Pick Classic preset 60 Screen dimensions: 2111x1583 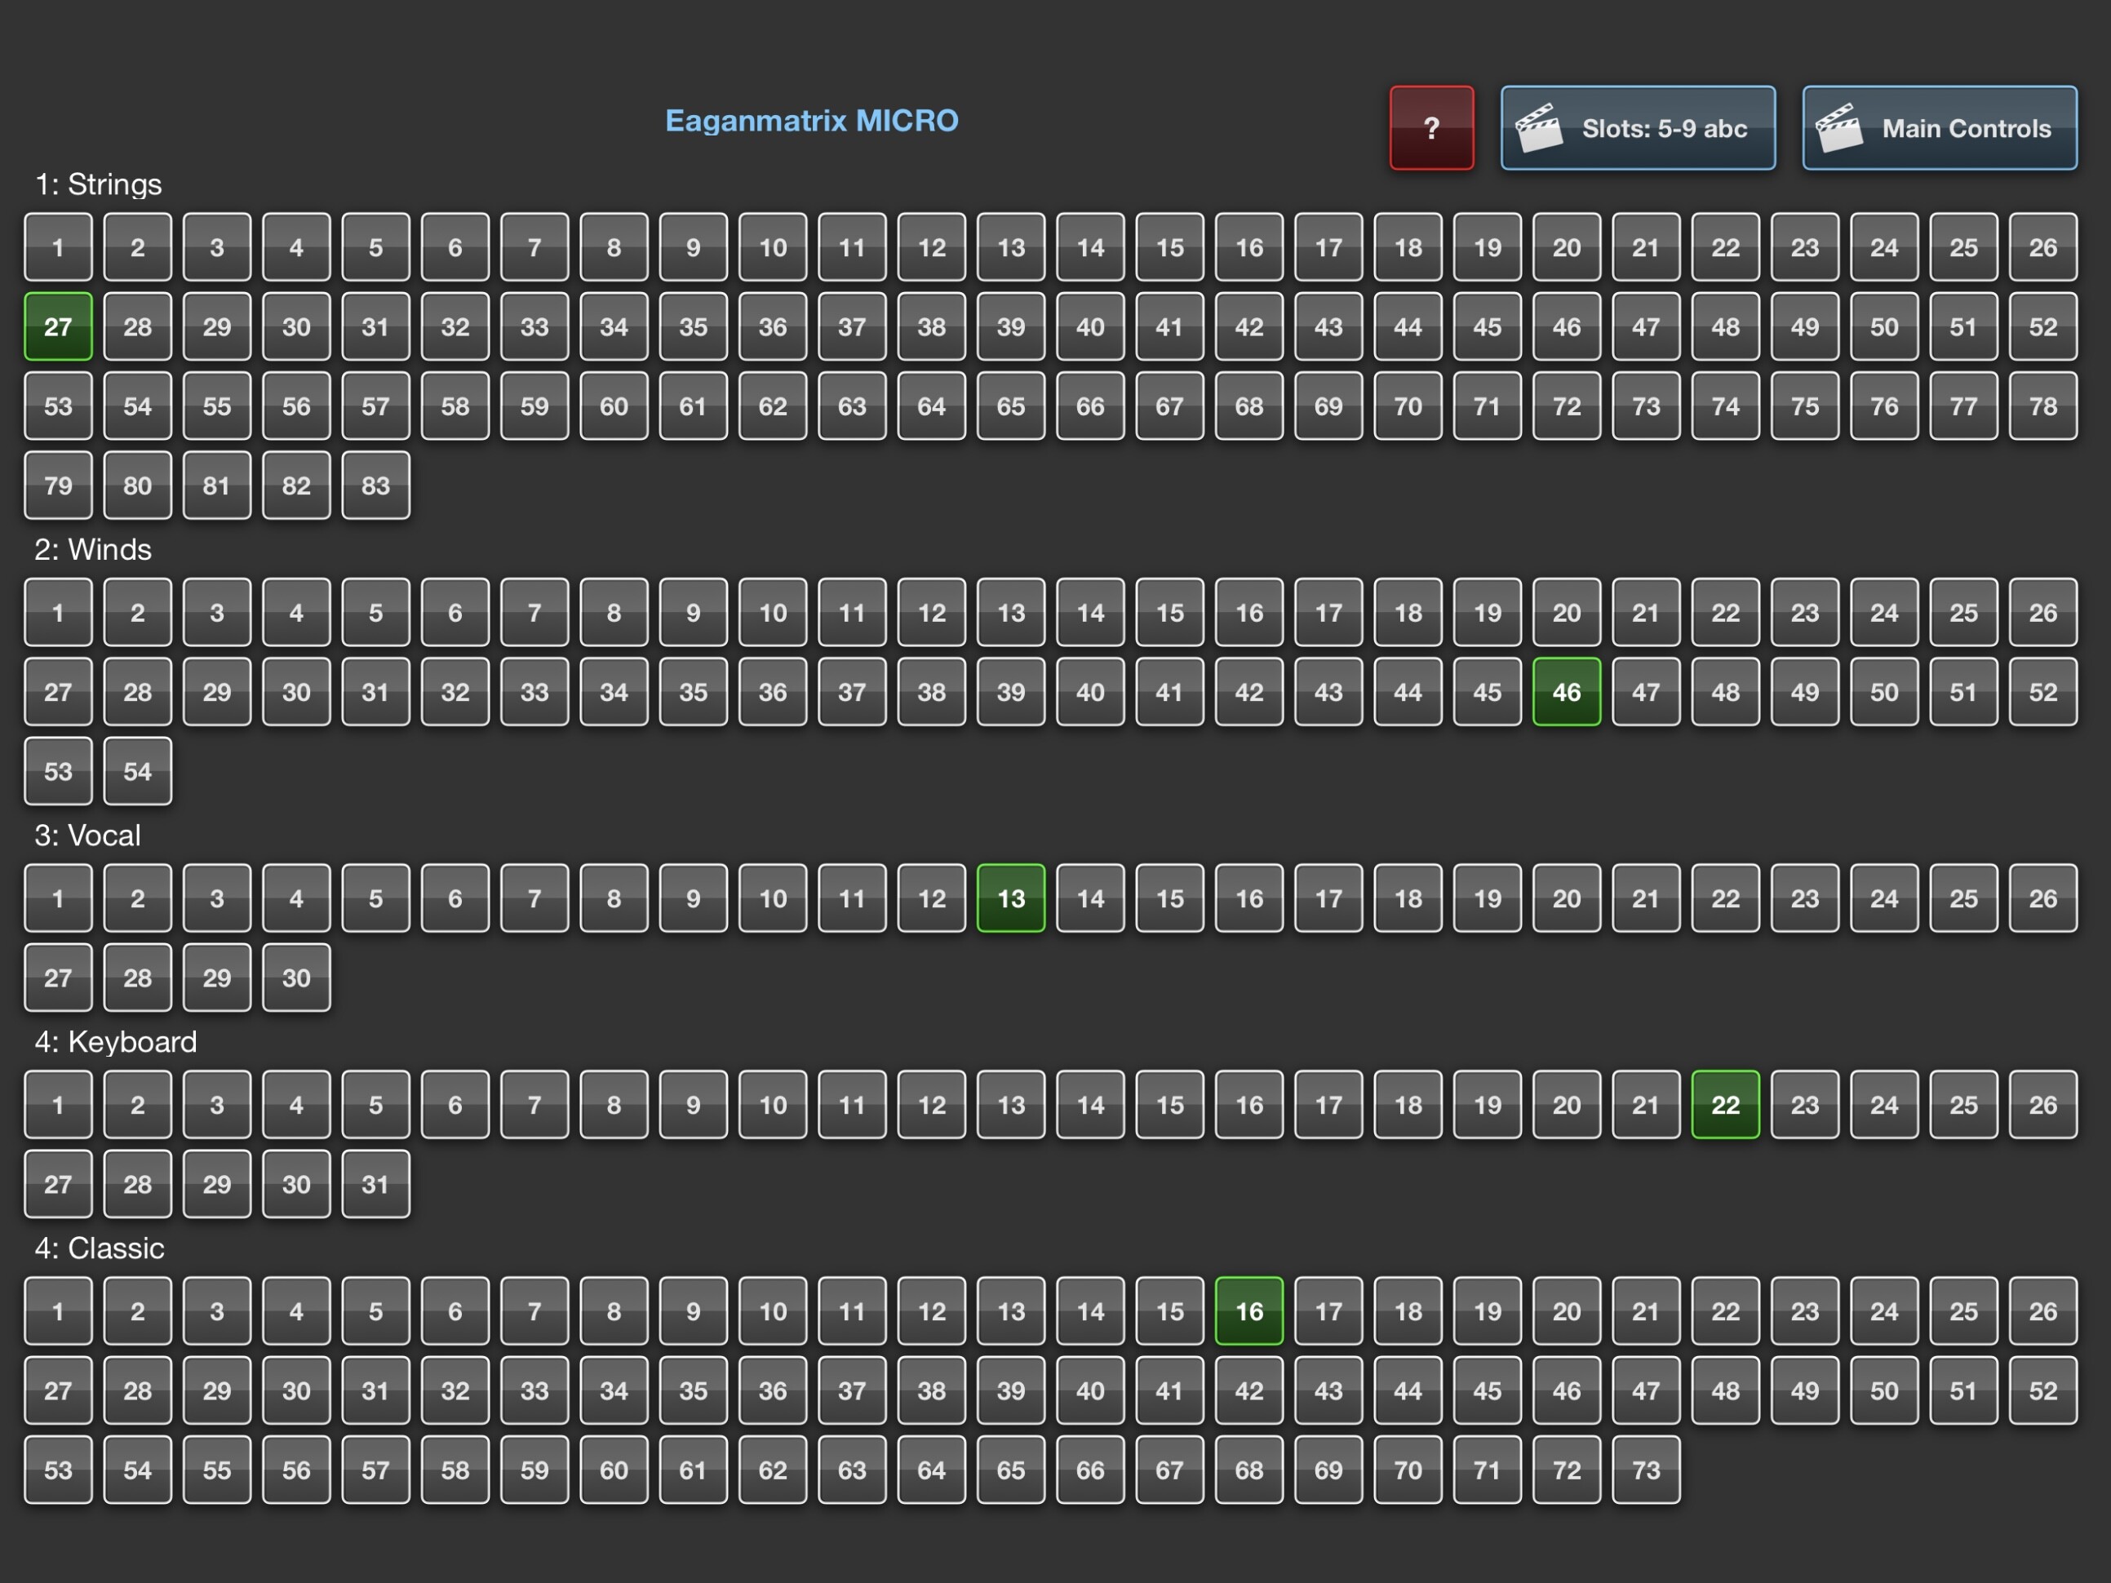point(614,1469)
